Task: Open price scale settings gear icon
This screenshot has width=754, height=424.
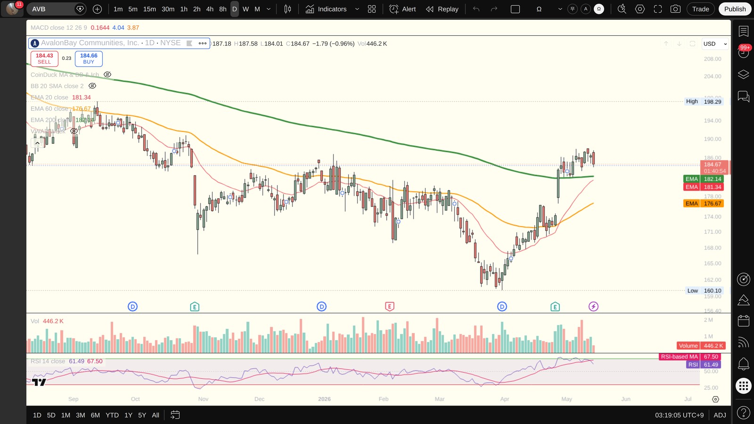Action: (x=715, y=399)
